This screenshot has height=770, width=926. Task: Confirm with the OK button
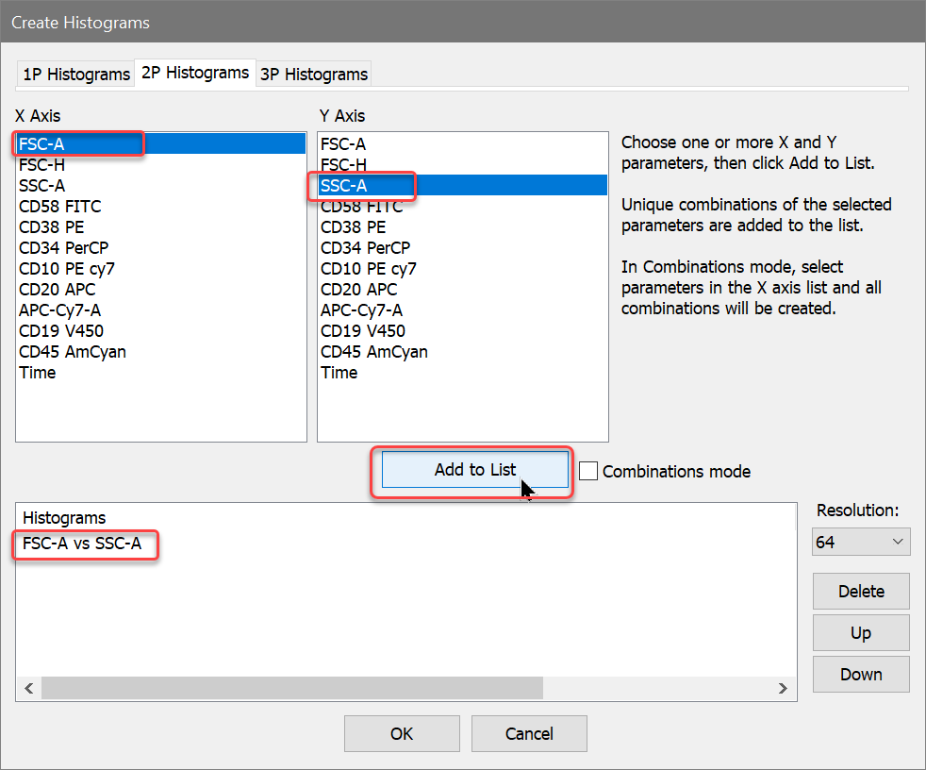pos(402,733)
